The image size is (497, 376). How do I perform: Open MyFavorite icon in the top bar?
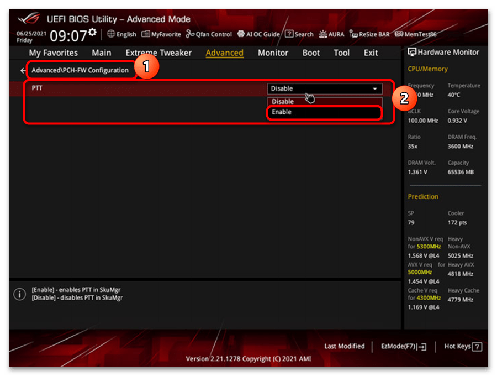pos(145,34)
